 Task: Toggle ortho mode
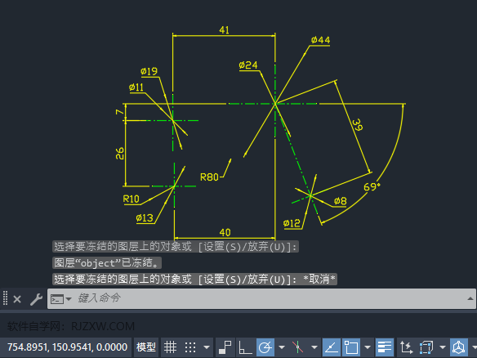245,347
